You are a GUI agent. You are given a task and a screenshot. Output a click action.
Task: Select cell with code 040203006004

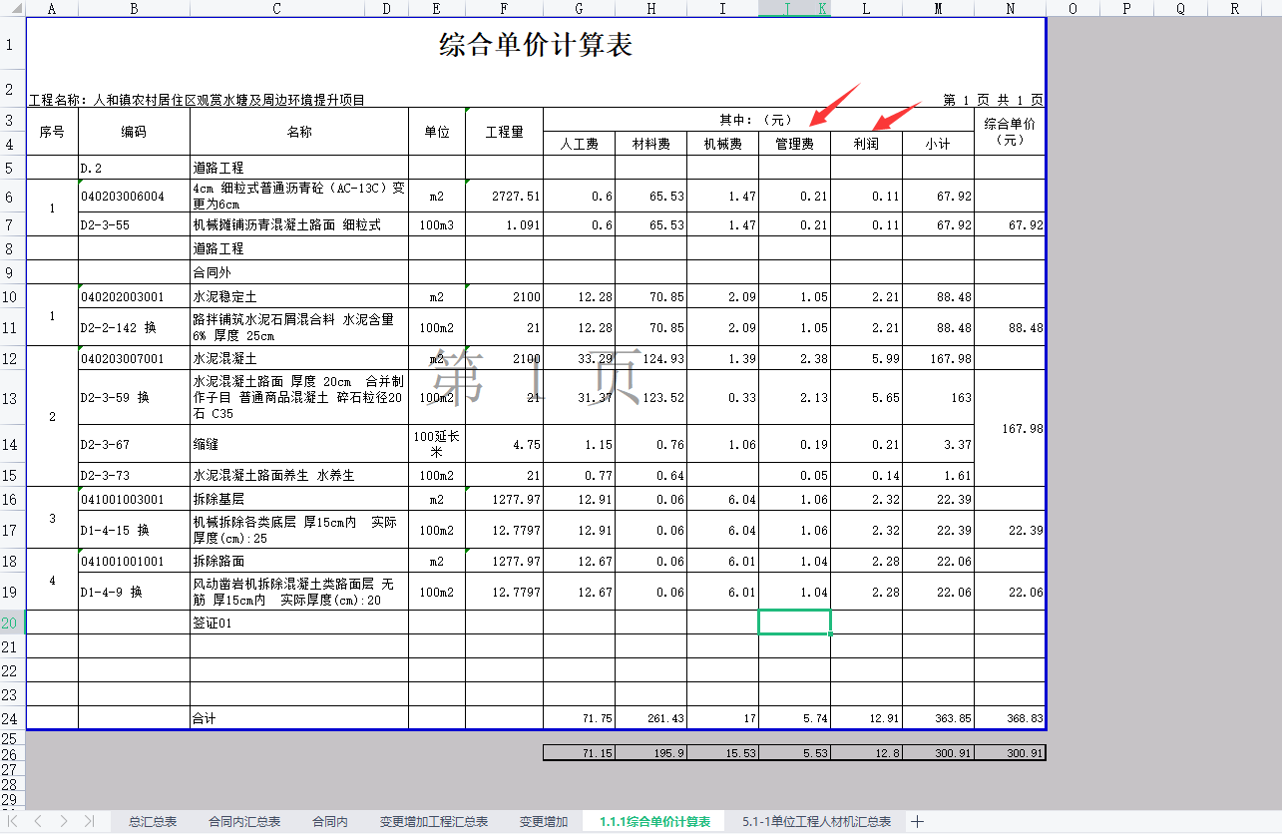pos(134,197)
